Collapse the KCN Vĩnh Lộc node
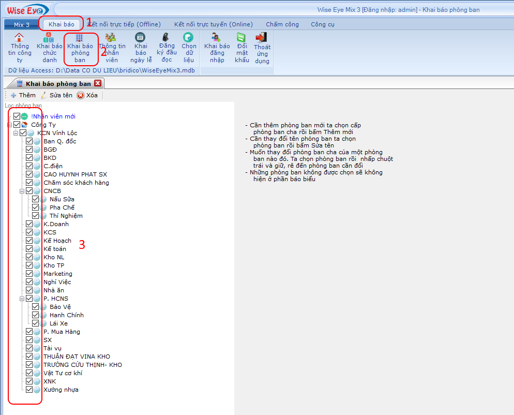 pyautogui.click(x=16, y=133)
